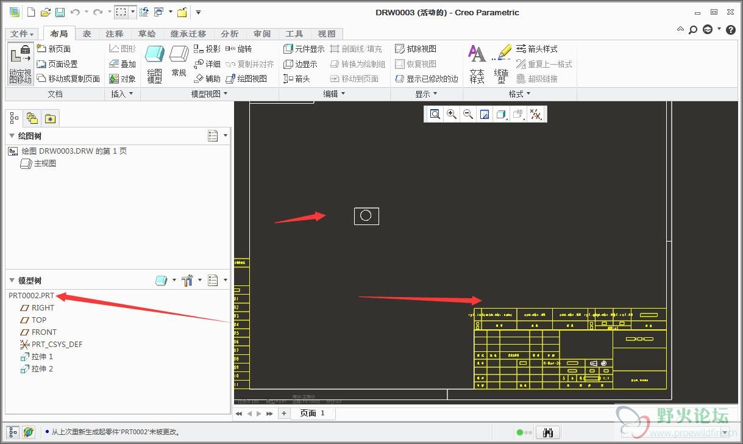Click 箭头 (arrows) tool in edit group

[x=297, y=79]
